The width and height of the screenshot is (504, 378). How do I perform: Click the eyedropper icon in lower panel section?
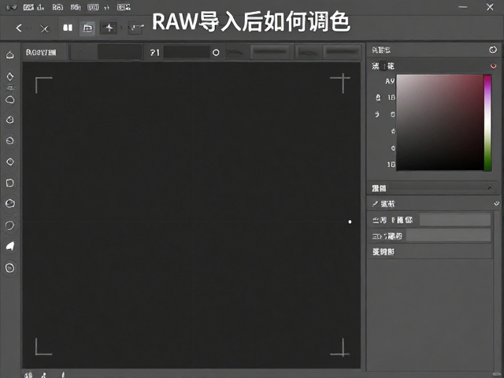[x=375, y=204]
